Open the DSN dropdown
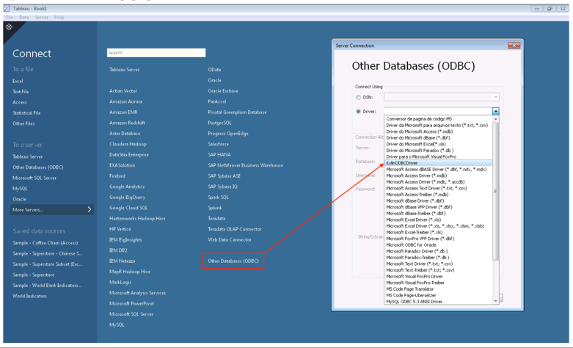 tap(496, 97)
